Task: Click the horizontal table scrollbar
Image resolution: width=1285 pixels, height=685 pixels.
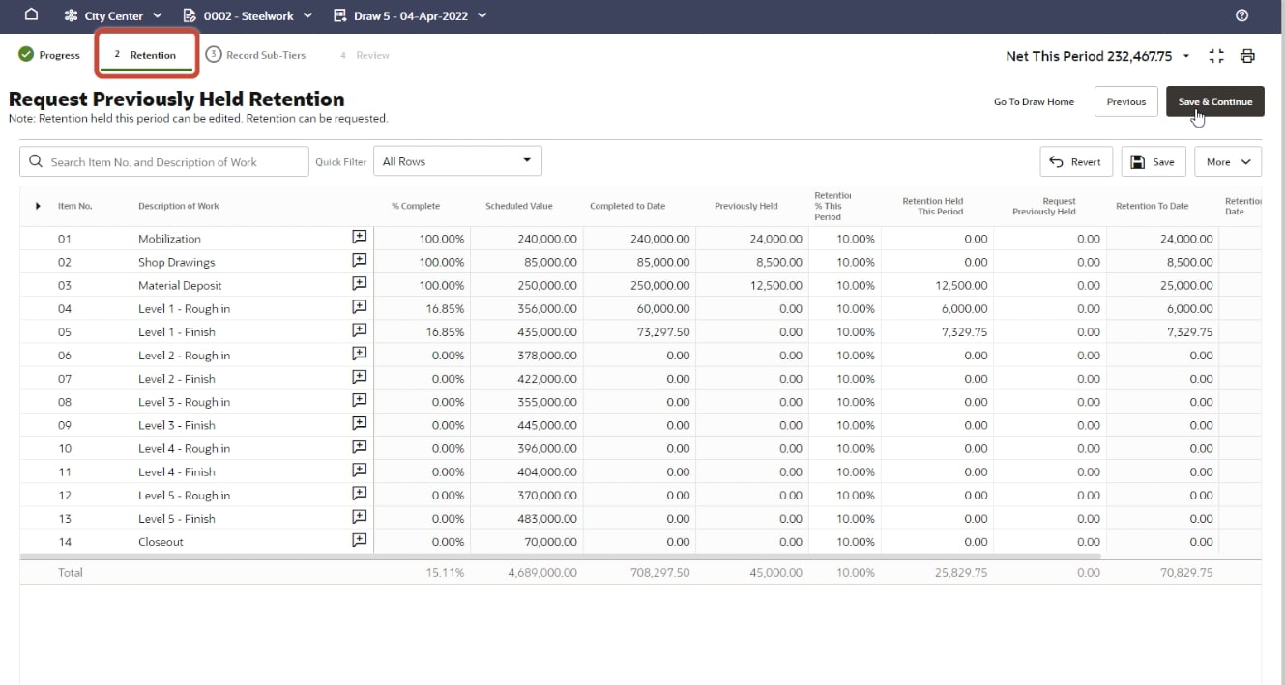Action: point(561,557)
